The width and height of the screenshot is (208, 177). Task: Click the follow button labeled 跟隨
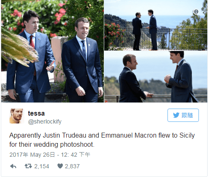(183, 115)
